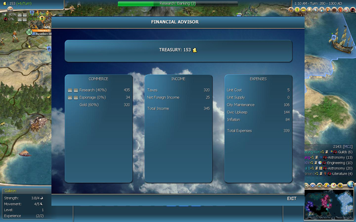Click the Turn 280 - 1300 AD date display

(x=318, y=4)
